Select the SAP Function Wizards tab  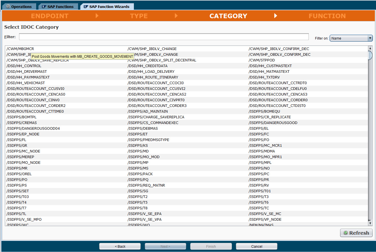point(107,6)
